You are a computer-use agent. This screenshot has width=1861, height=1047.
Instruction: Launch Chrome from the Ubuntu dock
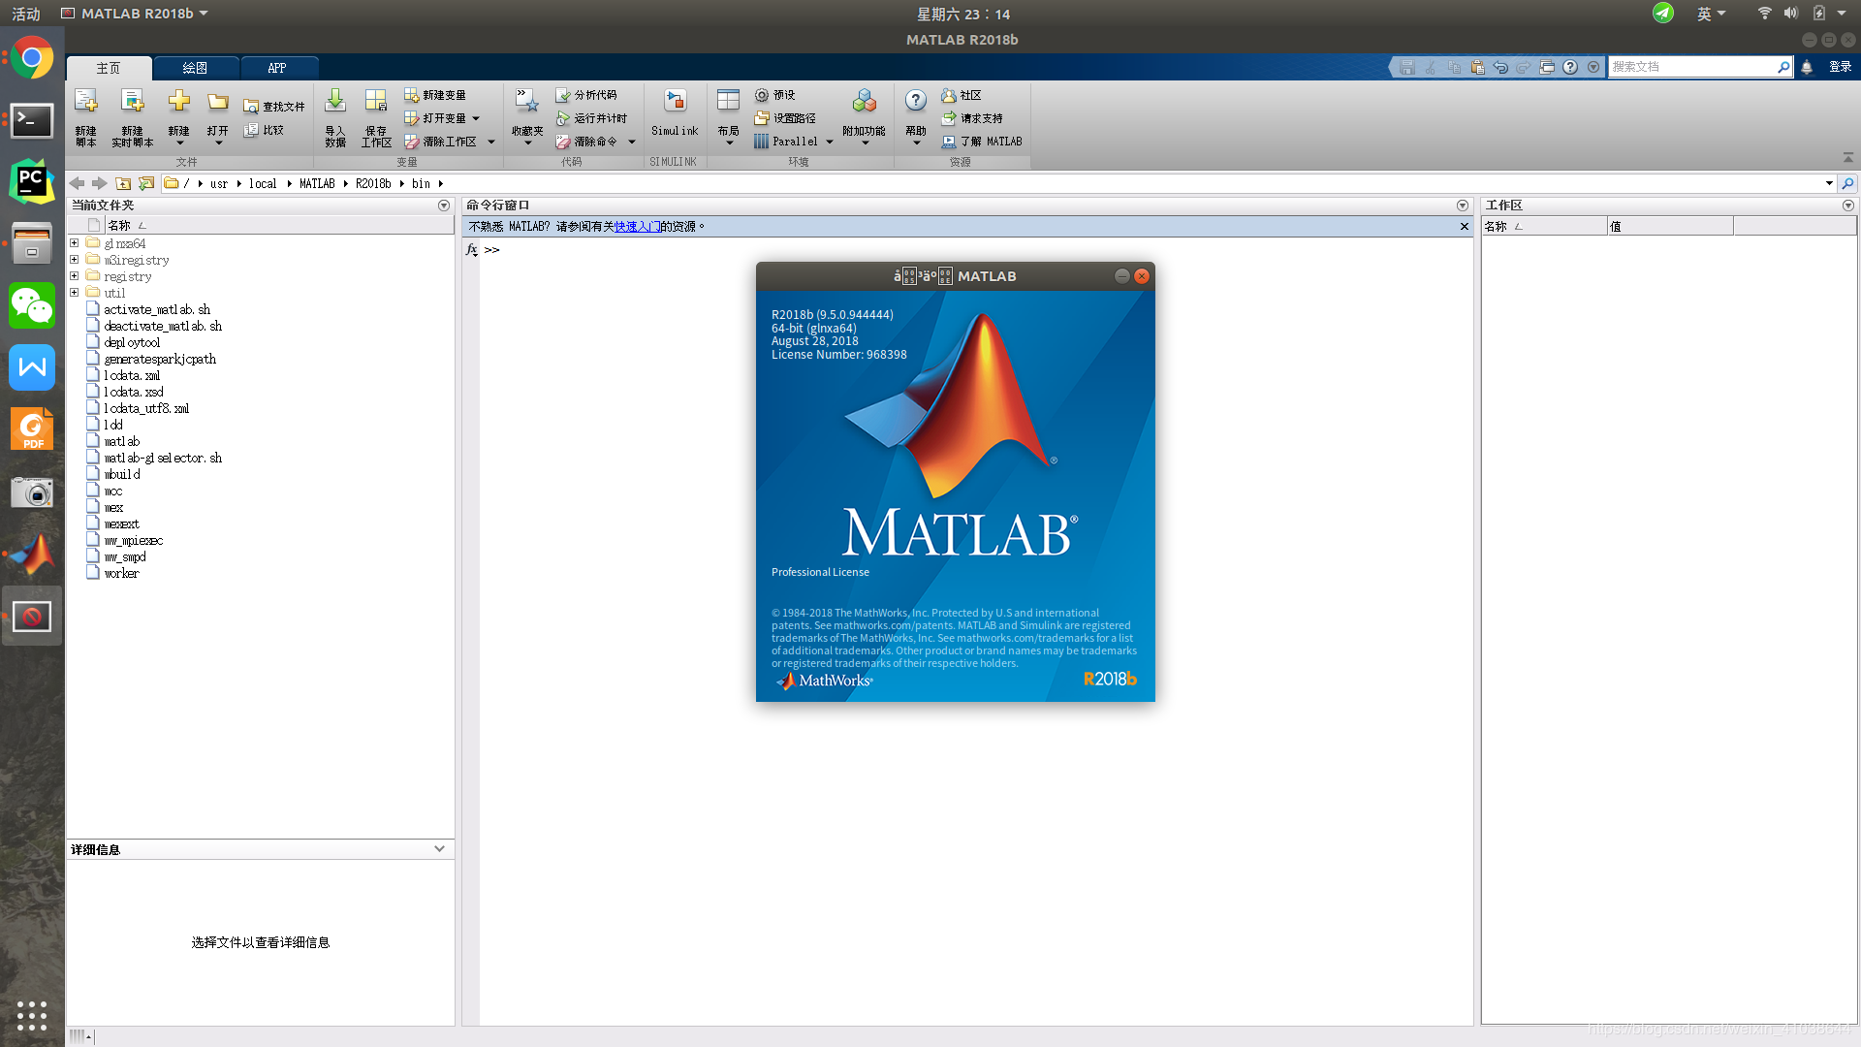[32, 57]
